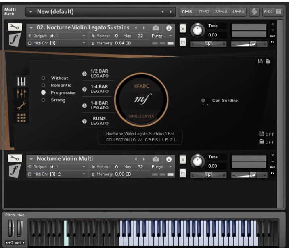Switch to the 49-64 rack page tab
Screen dimensions: 289x248
coord(238,11)
